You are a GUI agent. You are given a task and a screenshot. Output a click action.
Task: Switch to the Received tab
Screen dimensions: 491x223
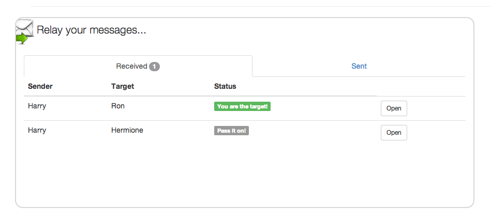[131, 67]
